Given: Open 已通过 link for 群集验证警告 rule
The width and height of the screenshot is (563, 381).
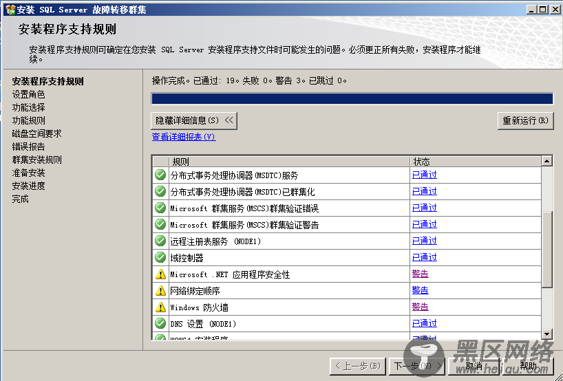Looking at the screenshot, I should click(x=425, y=224).
